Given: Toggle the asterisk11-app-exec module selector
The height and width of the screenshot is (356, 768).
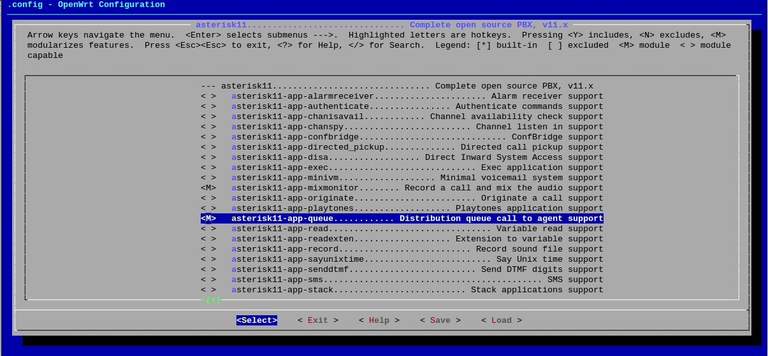Looking at the screenshot, I should [208, 167].
